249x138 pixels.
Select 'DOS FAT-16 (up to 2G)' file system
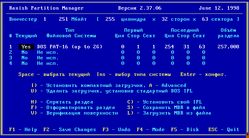70,47
